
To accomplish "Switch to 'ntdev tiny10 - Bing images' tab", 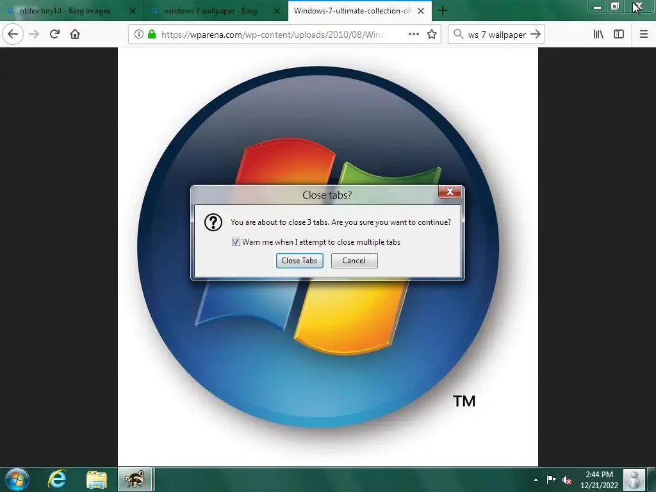I will point(65,11).
